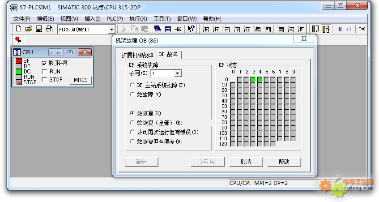Pause the simulation
Viewport: 379px width, 202px height.
point(340,29)
